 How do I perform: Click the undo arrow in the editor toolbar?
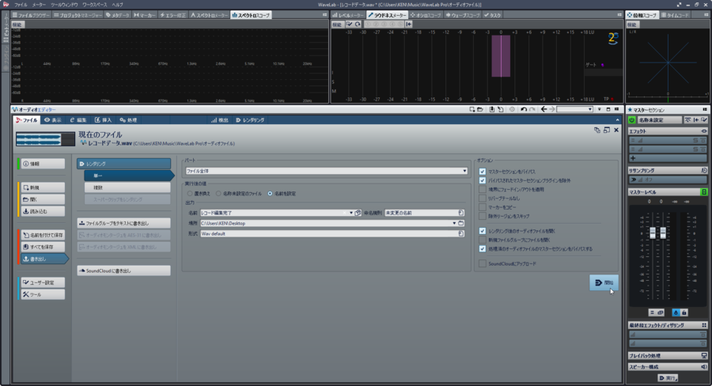(x=524, y=109)
